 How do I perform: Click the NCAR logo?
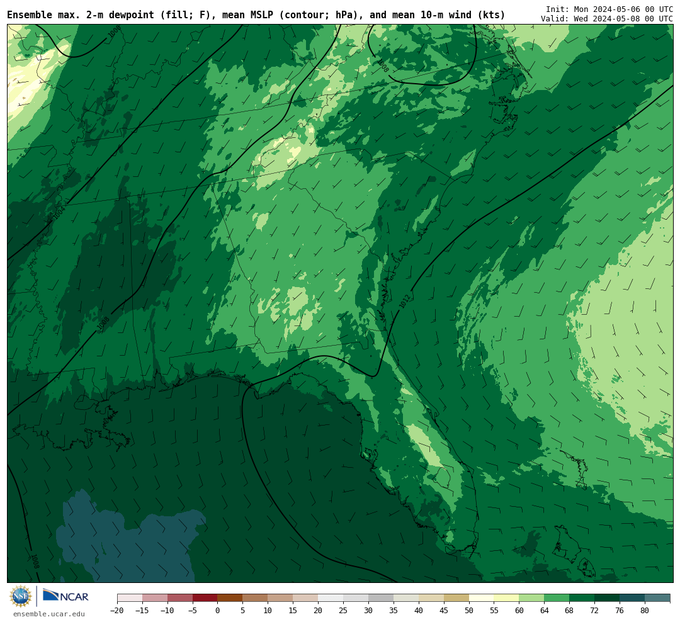coord(66,596)
